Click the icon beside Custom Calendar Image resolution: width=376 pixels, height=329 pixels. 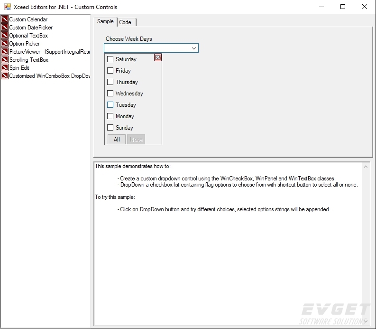tap(5, 19)
